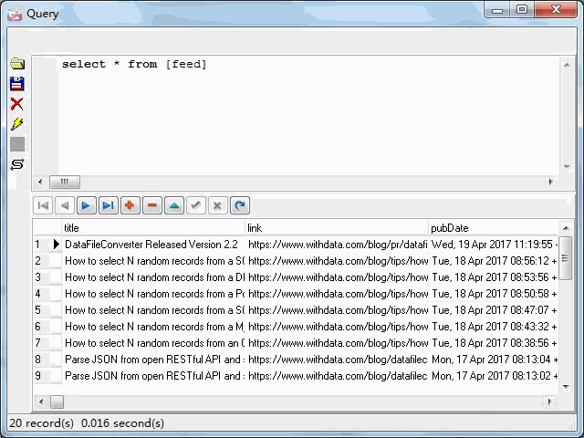Select title cell in row 2

tap(153, 261)
